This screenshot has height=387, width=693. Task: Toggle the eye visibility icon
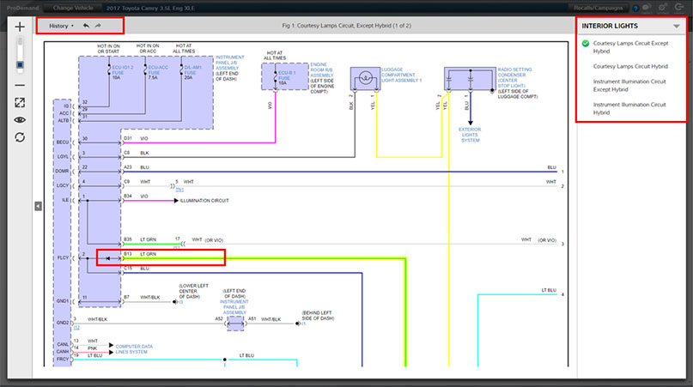[x=20, y=120]
